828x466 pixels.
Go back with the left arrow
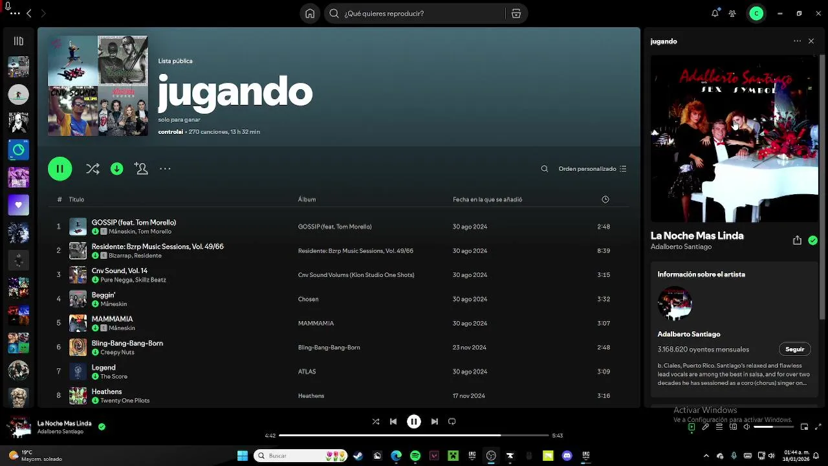point(28,13)
